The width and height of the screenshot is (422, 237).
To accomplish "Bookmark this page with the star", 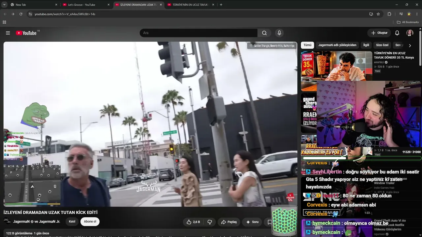I will [378, 14].
